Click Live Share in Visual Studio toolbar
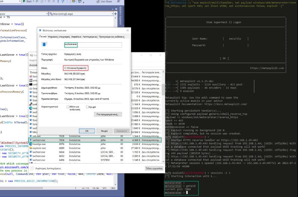The width and height of the screenshot is (298, 197). pos(104,1)
